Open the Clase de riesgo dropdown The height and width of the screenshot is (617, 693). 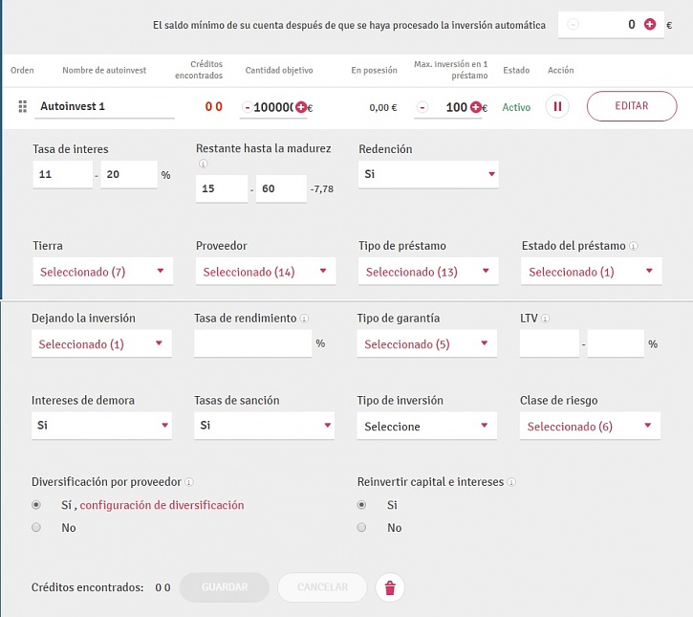pos(590,427)
